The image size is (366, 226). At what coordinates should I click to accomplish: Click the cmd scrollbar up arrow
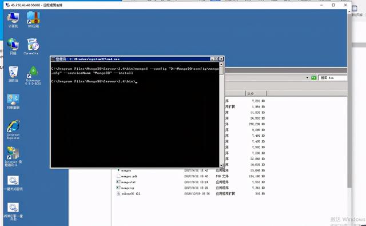coord(221,64)
